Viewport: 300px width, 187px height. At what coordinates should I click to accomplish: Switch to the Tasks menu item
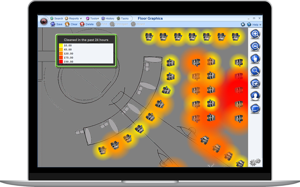123,18
